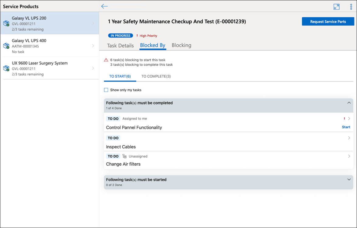Viewport: 357px width, 228px height.
Task: Select Galaxy VL UPS 400 list item
Action: click(x=50, y=46)
